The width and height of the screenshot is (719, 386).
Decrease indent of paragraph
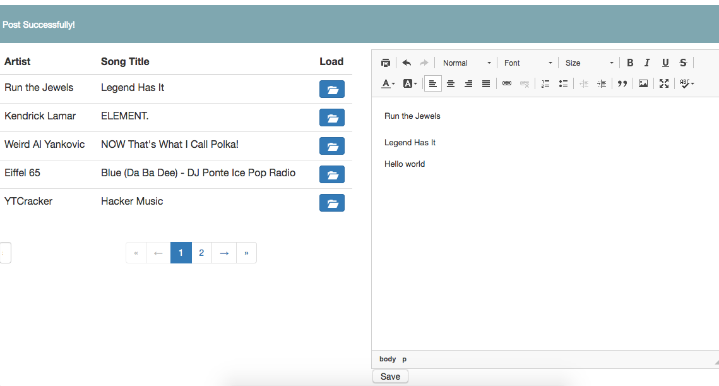pos(584,83)
